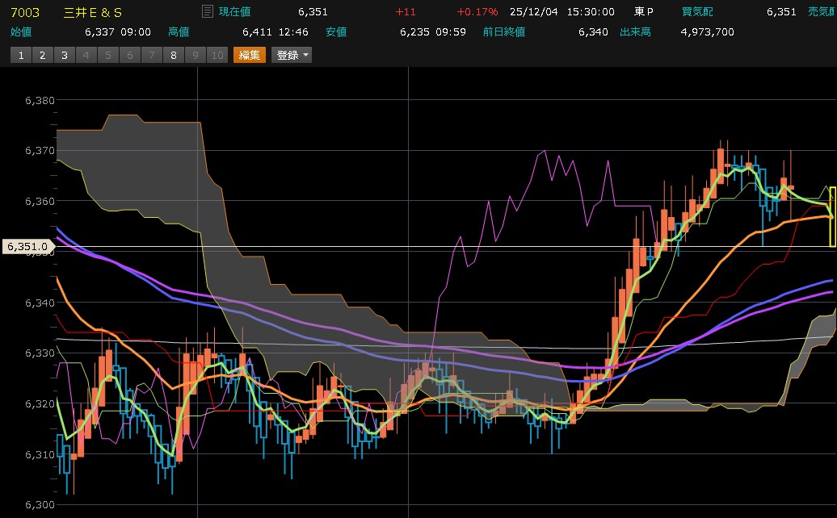
Task: Click stock code 7003 field
Action: tap(23, 12)
